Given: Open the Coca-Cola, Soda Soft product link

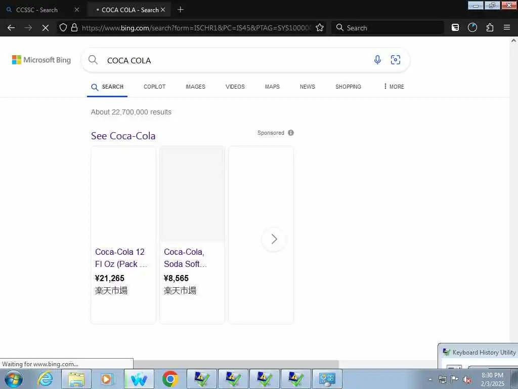Looking at the screenshot, I should 185,258.
